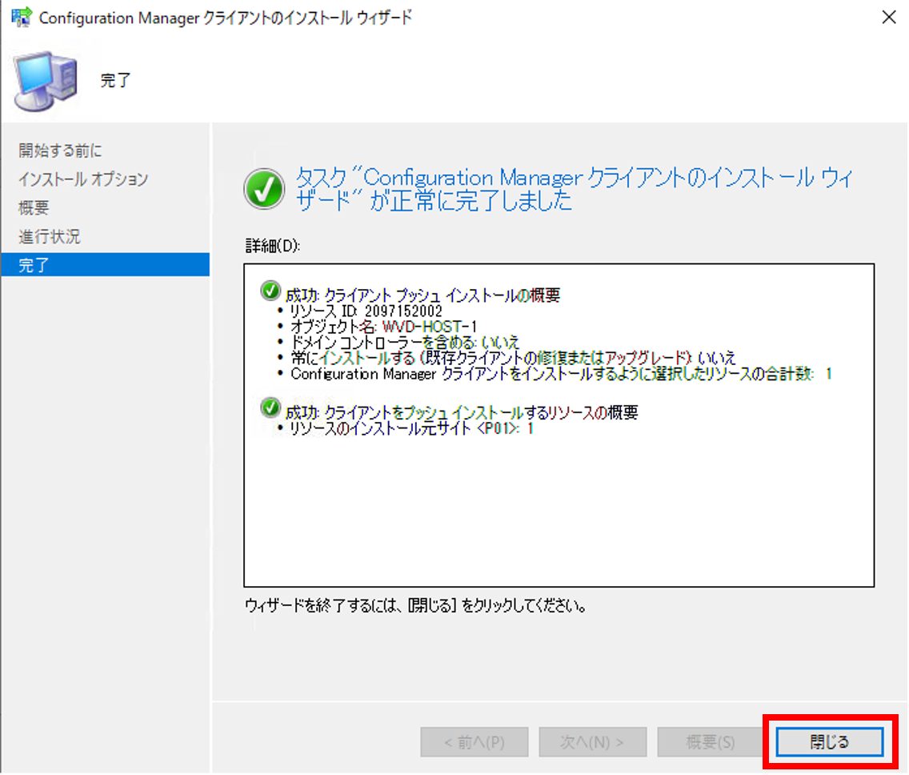Click the disabled 次へ(N) button
The height and width of the screenshot is (775, 909).
[x=592, y=742]
